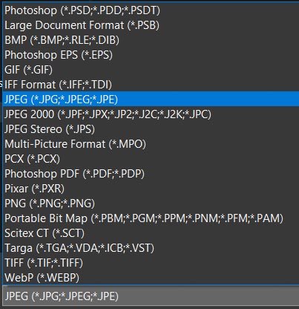Choose Photoshop PDF (*.PDF;*.PDP)
This screenshot has height=309, width=299.
(151, 174)
